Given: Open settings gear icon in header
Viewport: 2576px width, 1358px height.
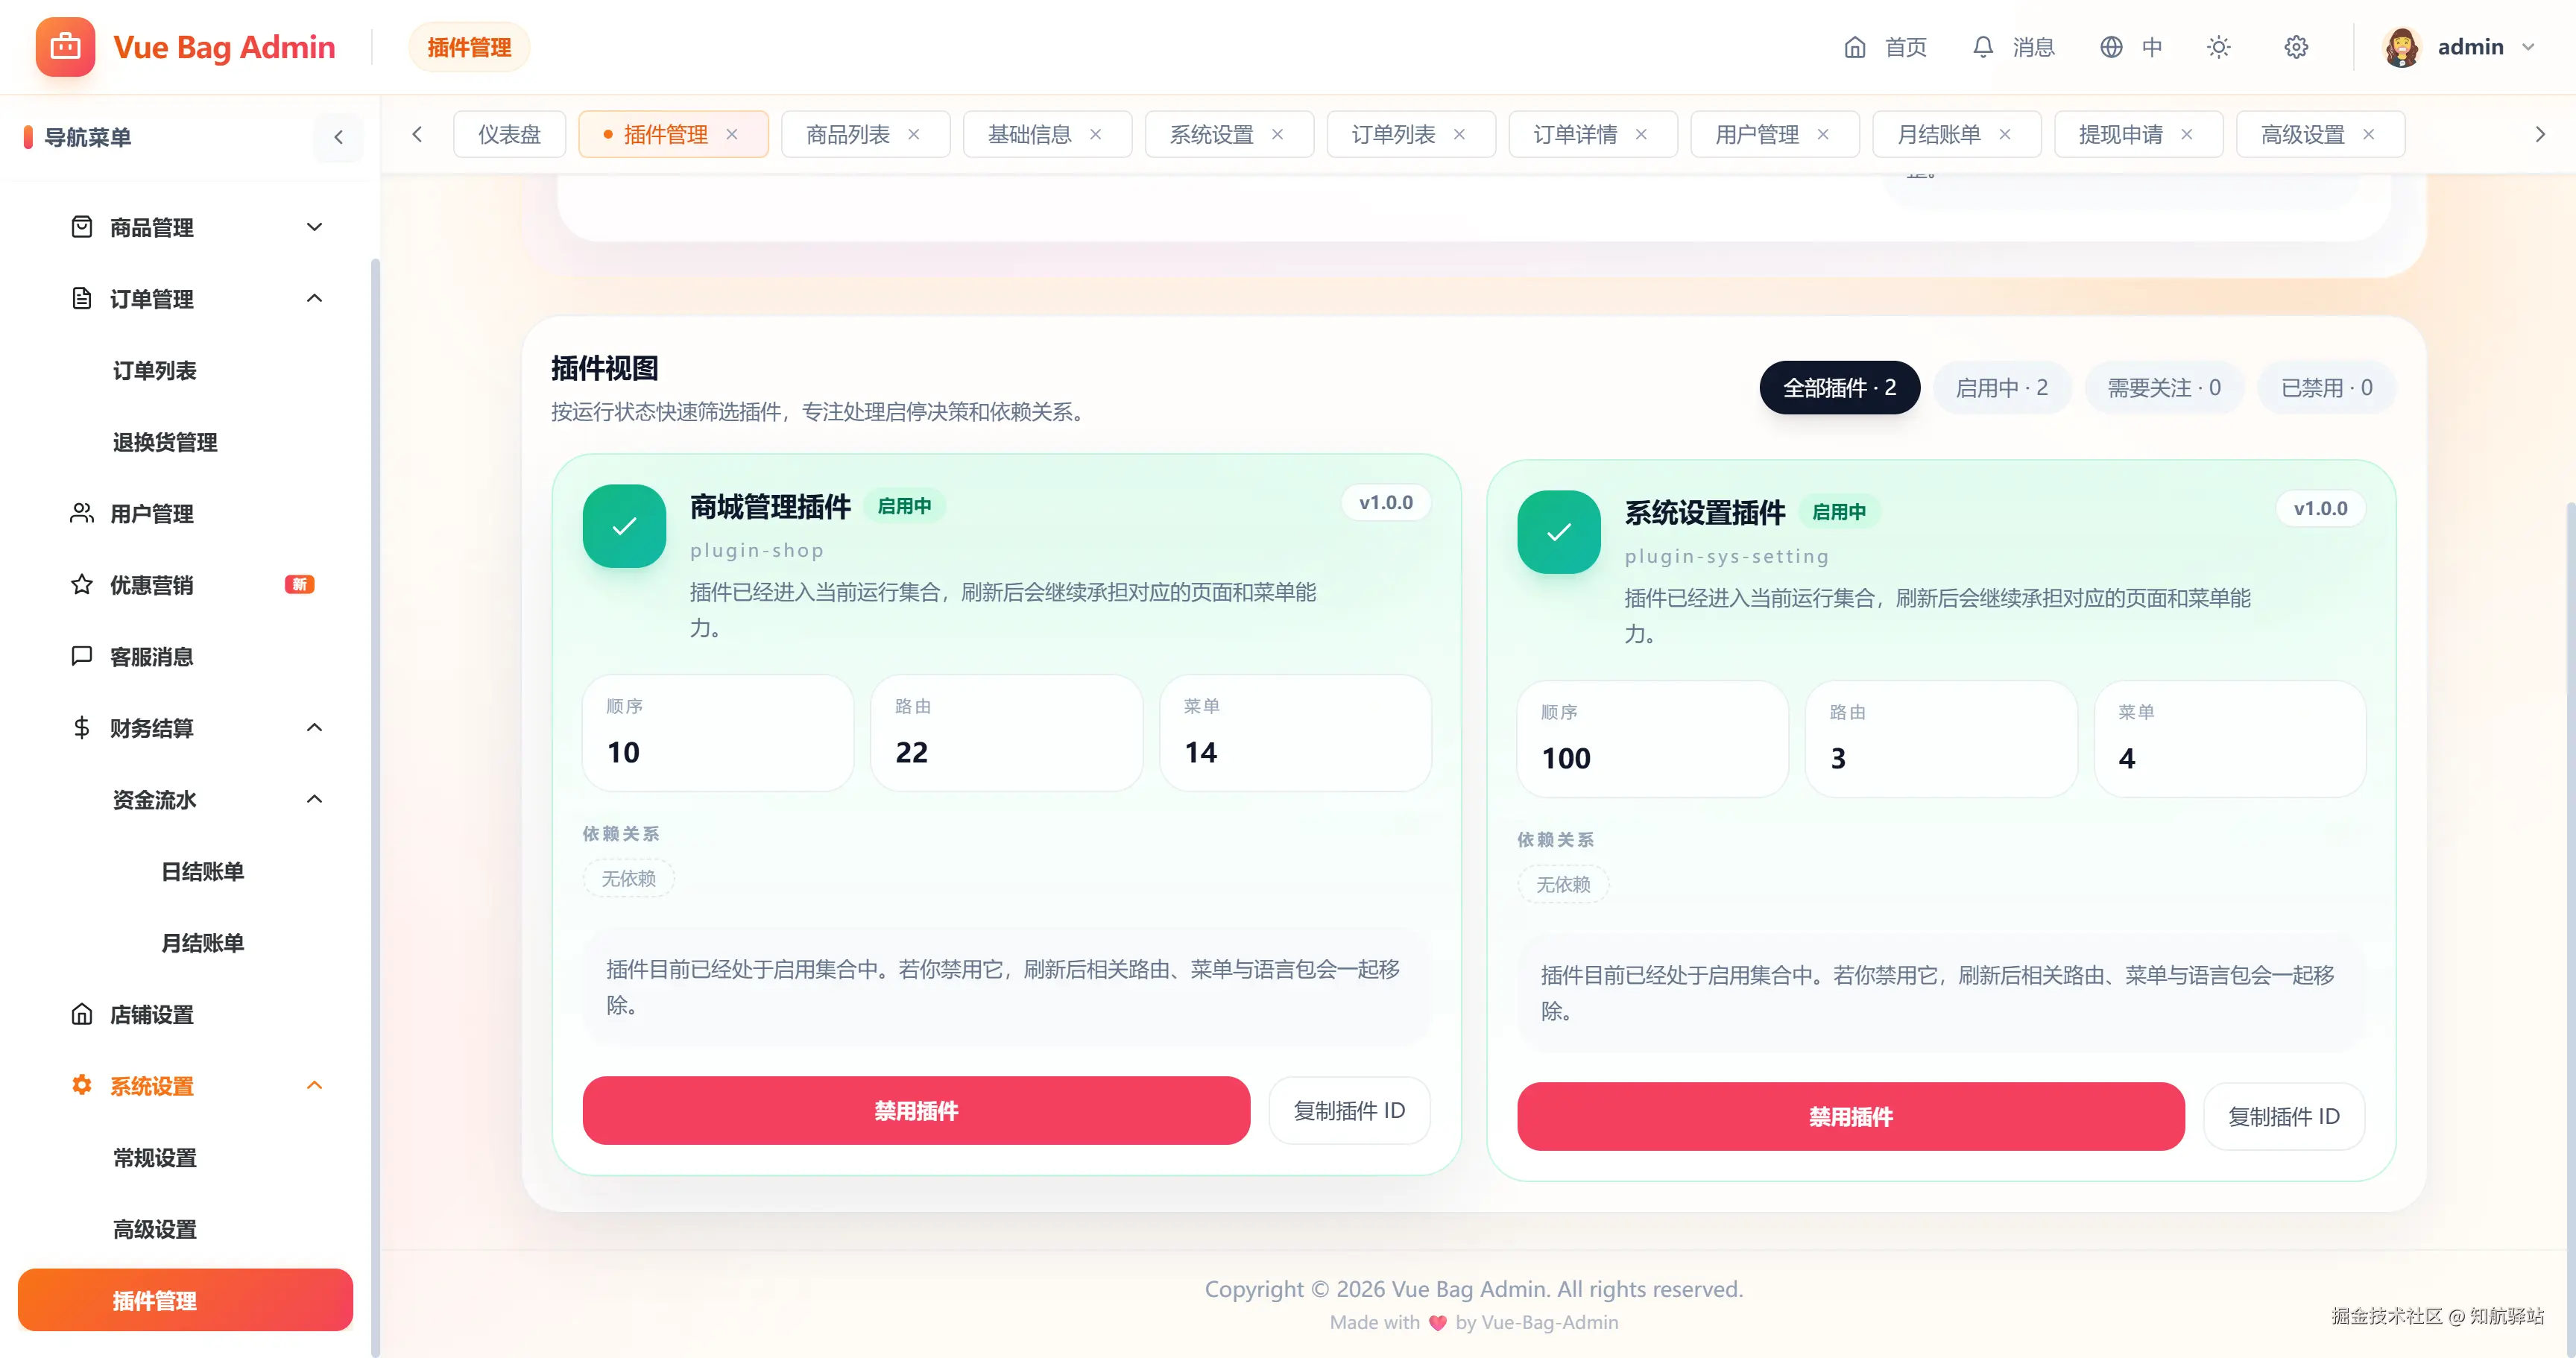Looking at the screenshot, I should point(2296,47).
